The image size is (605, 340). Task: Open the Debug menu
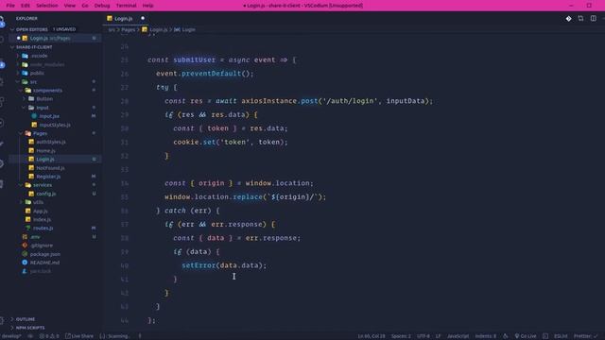pos(102,6)
